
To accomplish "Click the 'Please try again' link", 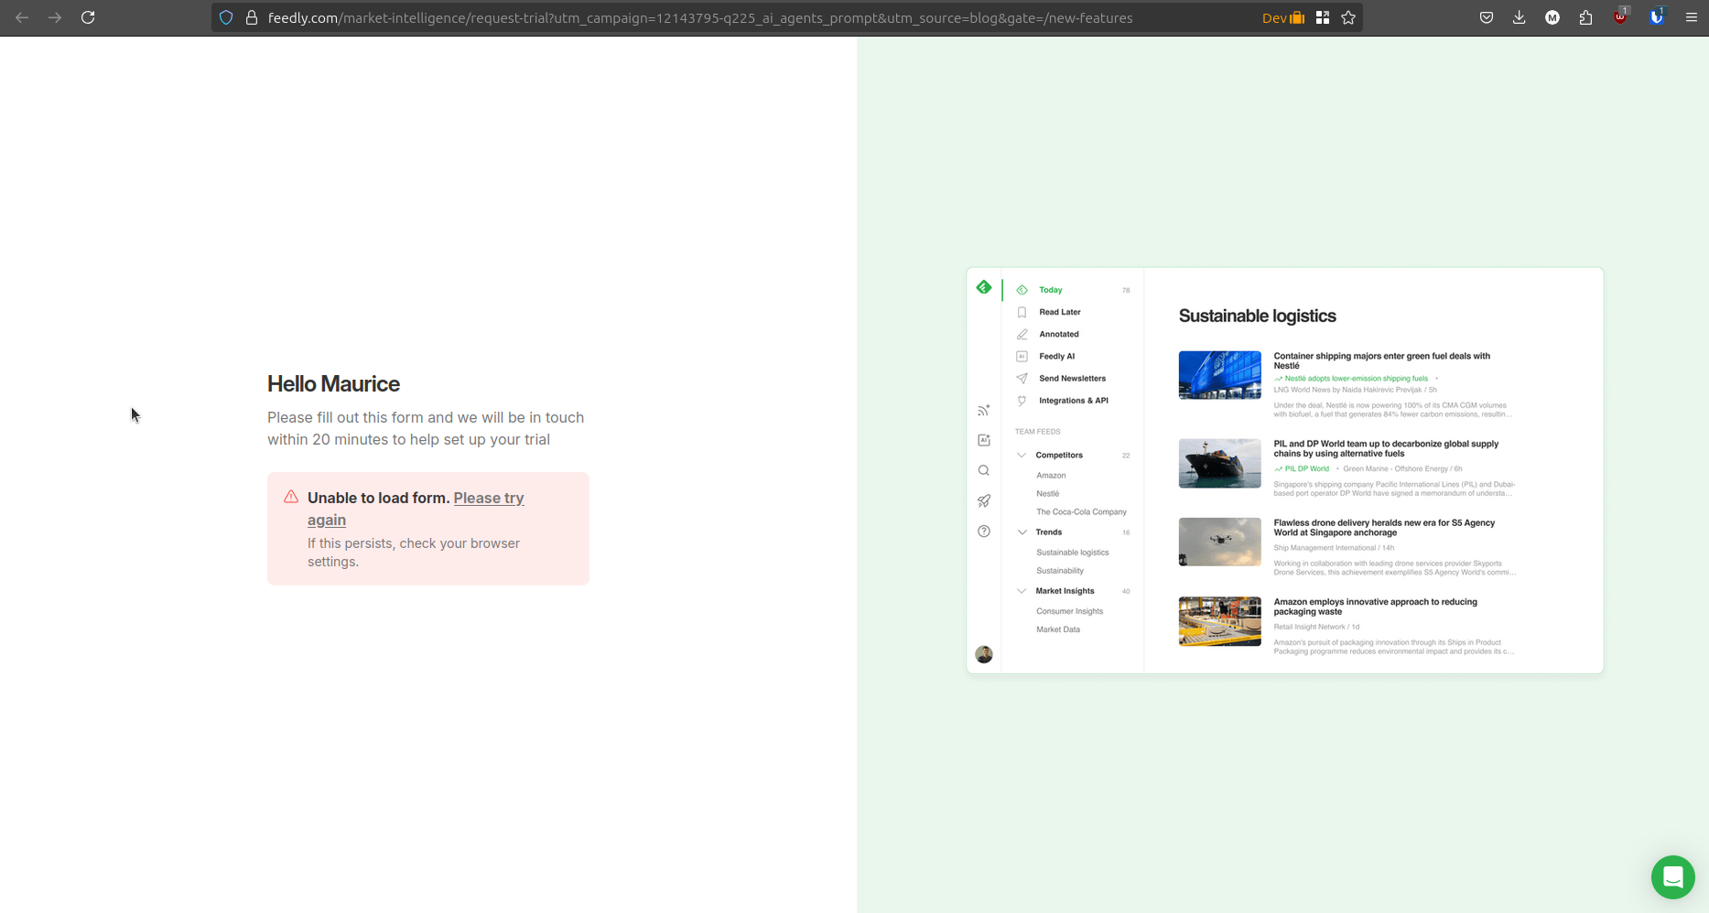I will point(489,499).
